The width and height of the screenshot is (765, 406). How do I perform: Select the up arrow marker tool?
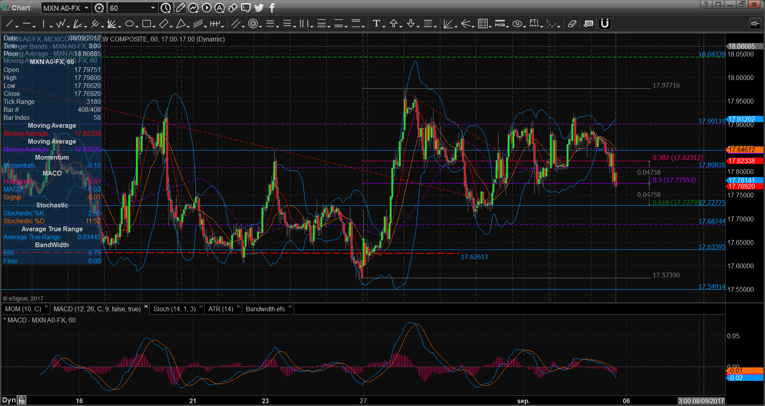coord(393,24)
